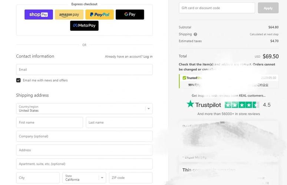Use Meta Pay express checkout
The height and width of the screenshot is (185, 287).
84,26
